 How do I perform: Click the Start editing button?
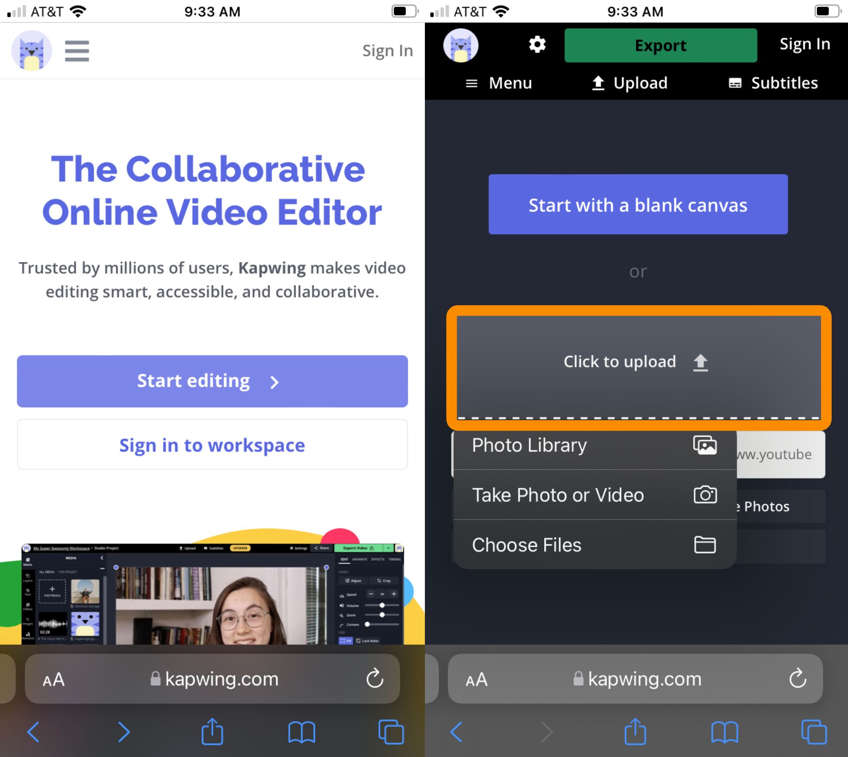click(212, 381)
